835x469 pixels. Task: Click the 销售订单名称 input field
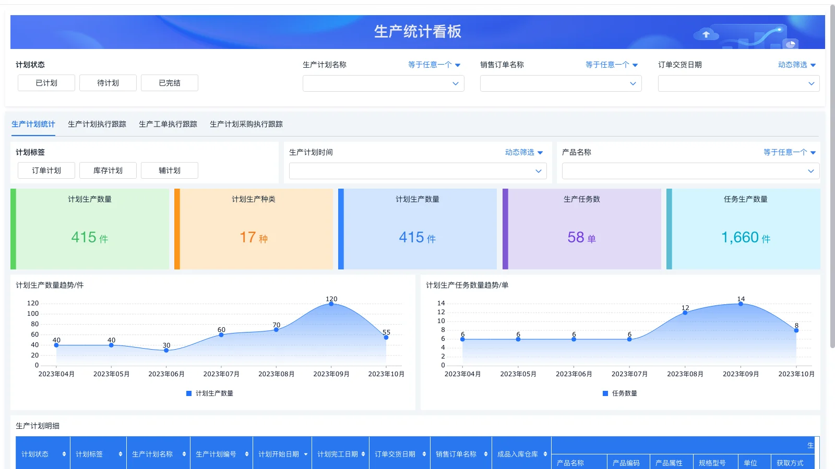click(x=560, y=83)
